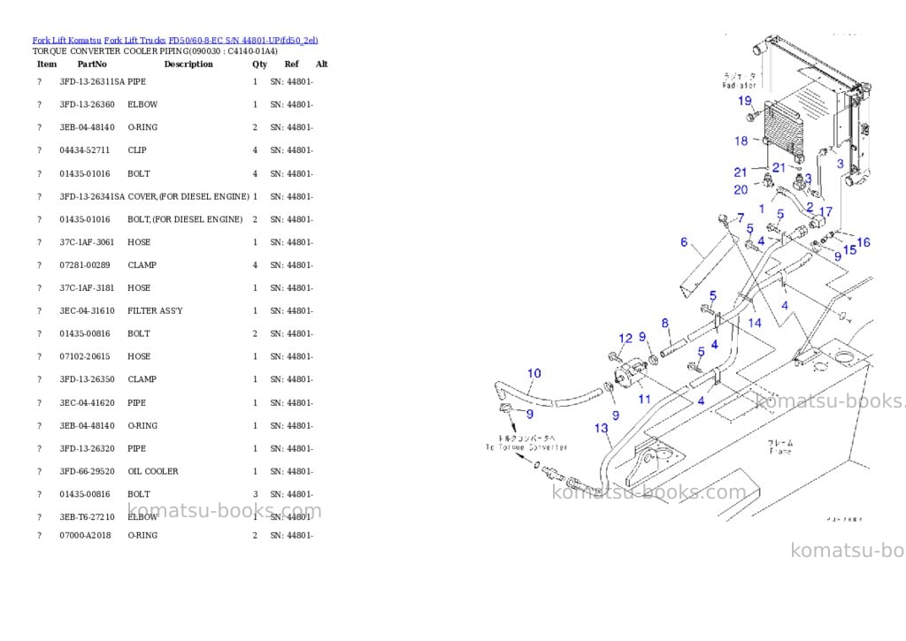Select part number 07102-20615
The height and width of the screenshot is (641, 906).
tap(84, 356)
